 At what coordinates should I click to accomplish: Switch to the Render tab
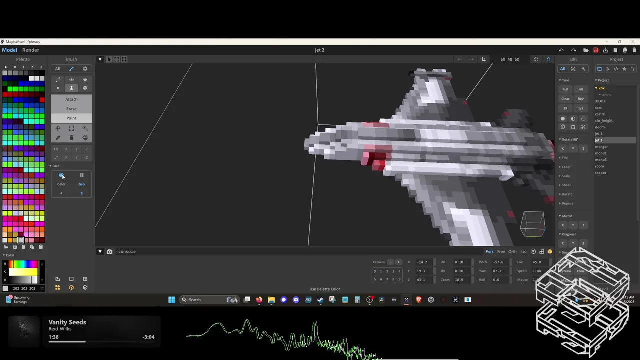click(x=31, y=50)
